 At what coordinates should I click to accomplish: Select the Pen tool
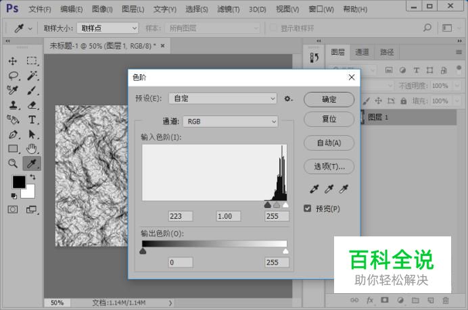13,134
